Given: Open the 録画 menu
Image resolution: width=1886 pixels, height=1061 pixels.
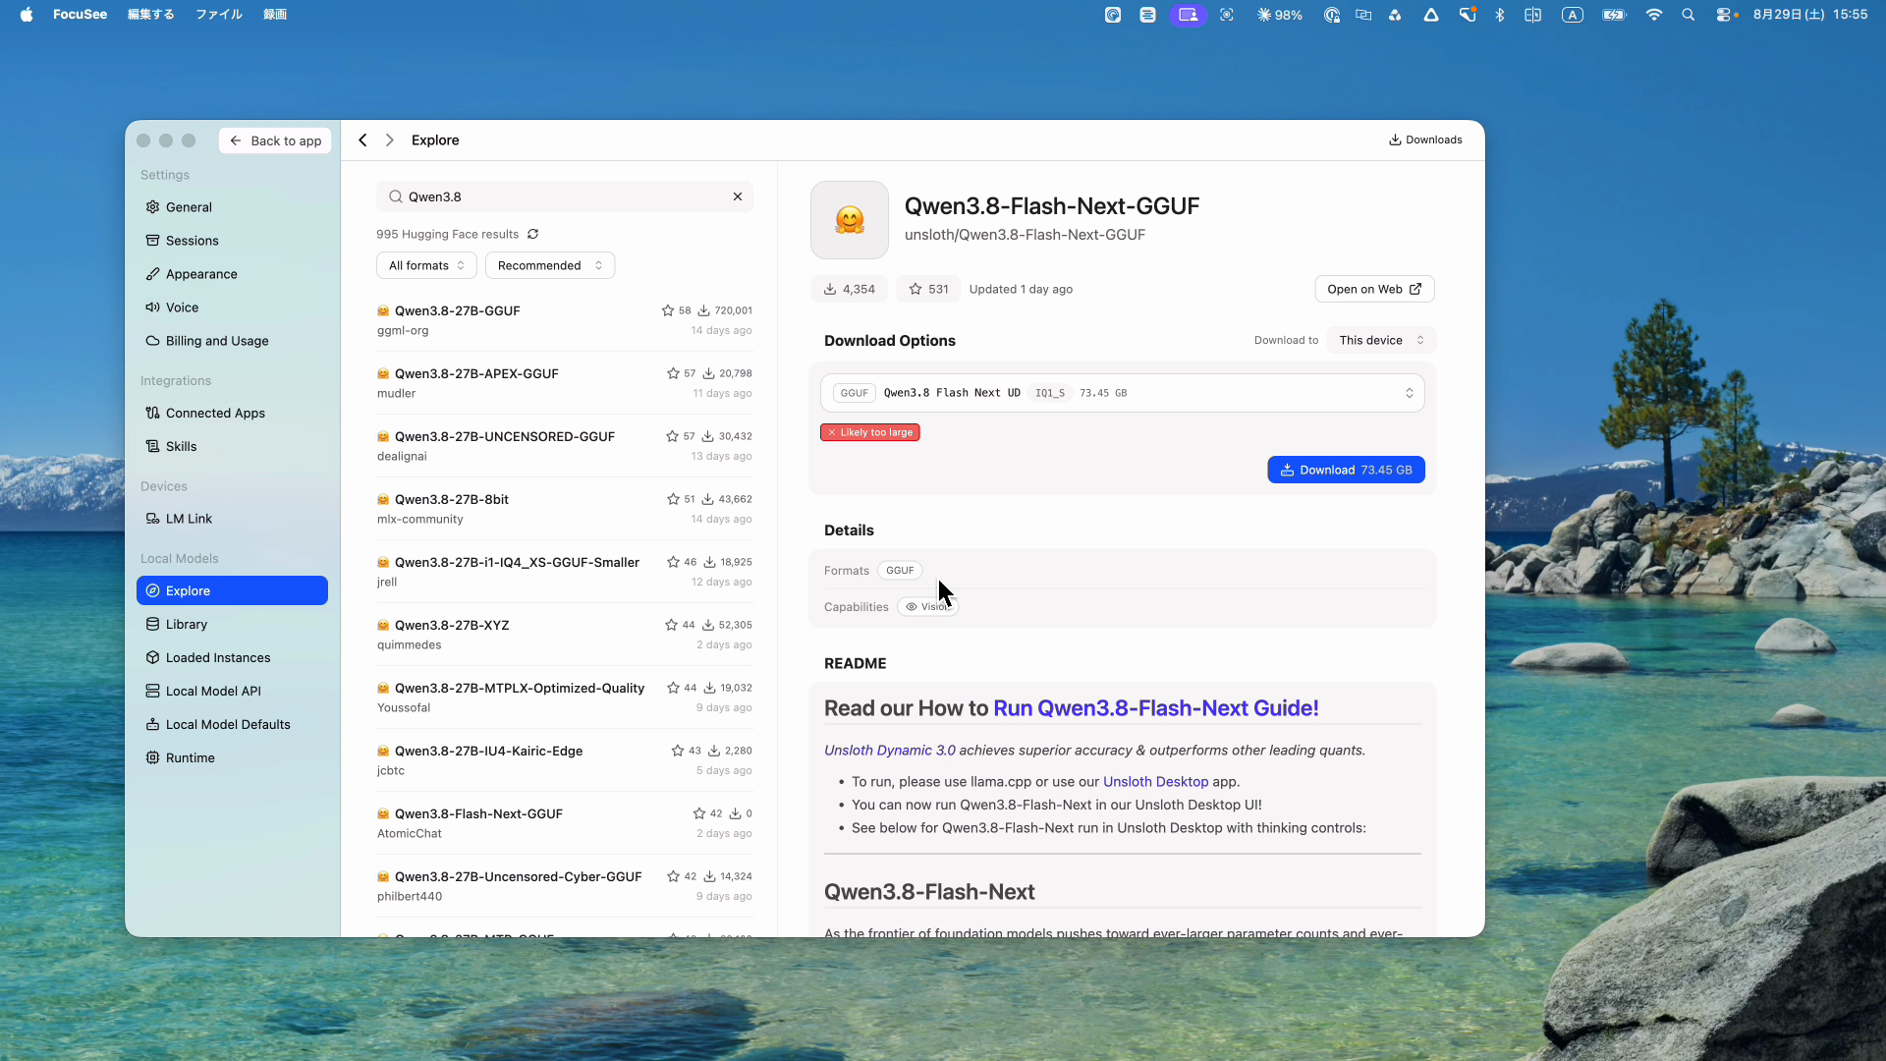Looking at the screenshot, I should tap(275, 15).
